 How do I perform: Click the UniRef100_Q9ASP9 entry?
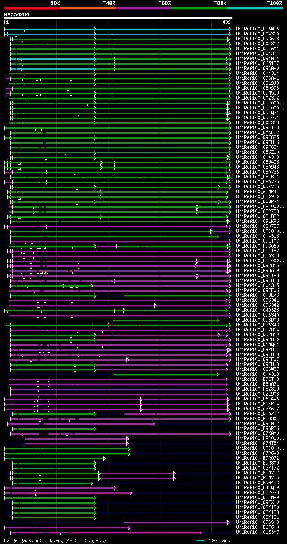[x=257, y=256]
